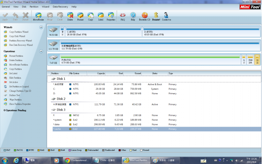Click the Donate dollar icon
Screen dimensions: 262x164
pos(156,16)
